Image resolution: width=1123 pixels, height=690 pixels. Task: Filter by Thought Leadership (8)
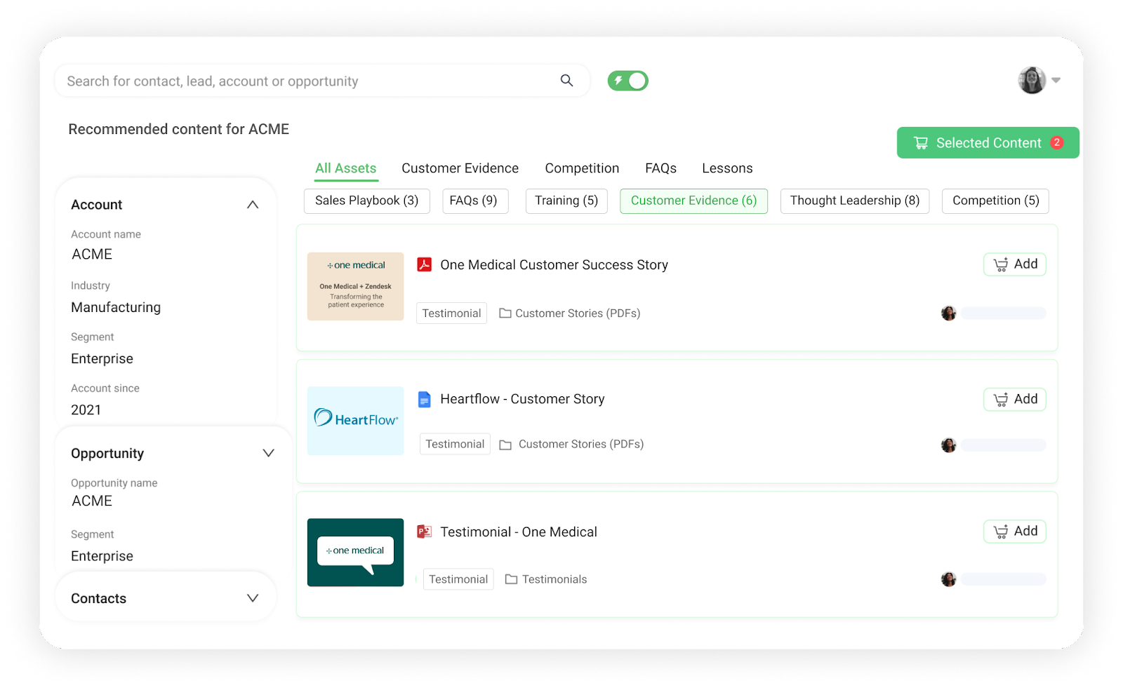855,201
